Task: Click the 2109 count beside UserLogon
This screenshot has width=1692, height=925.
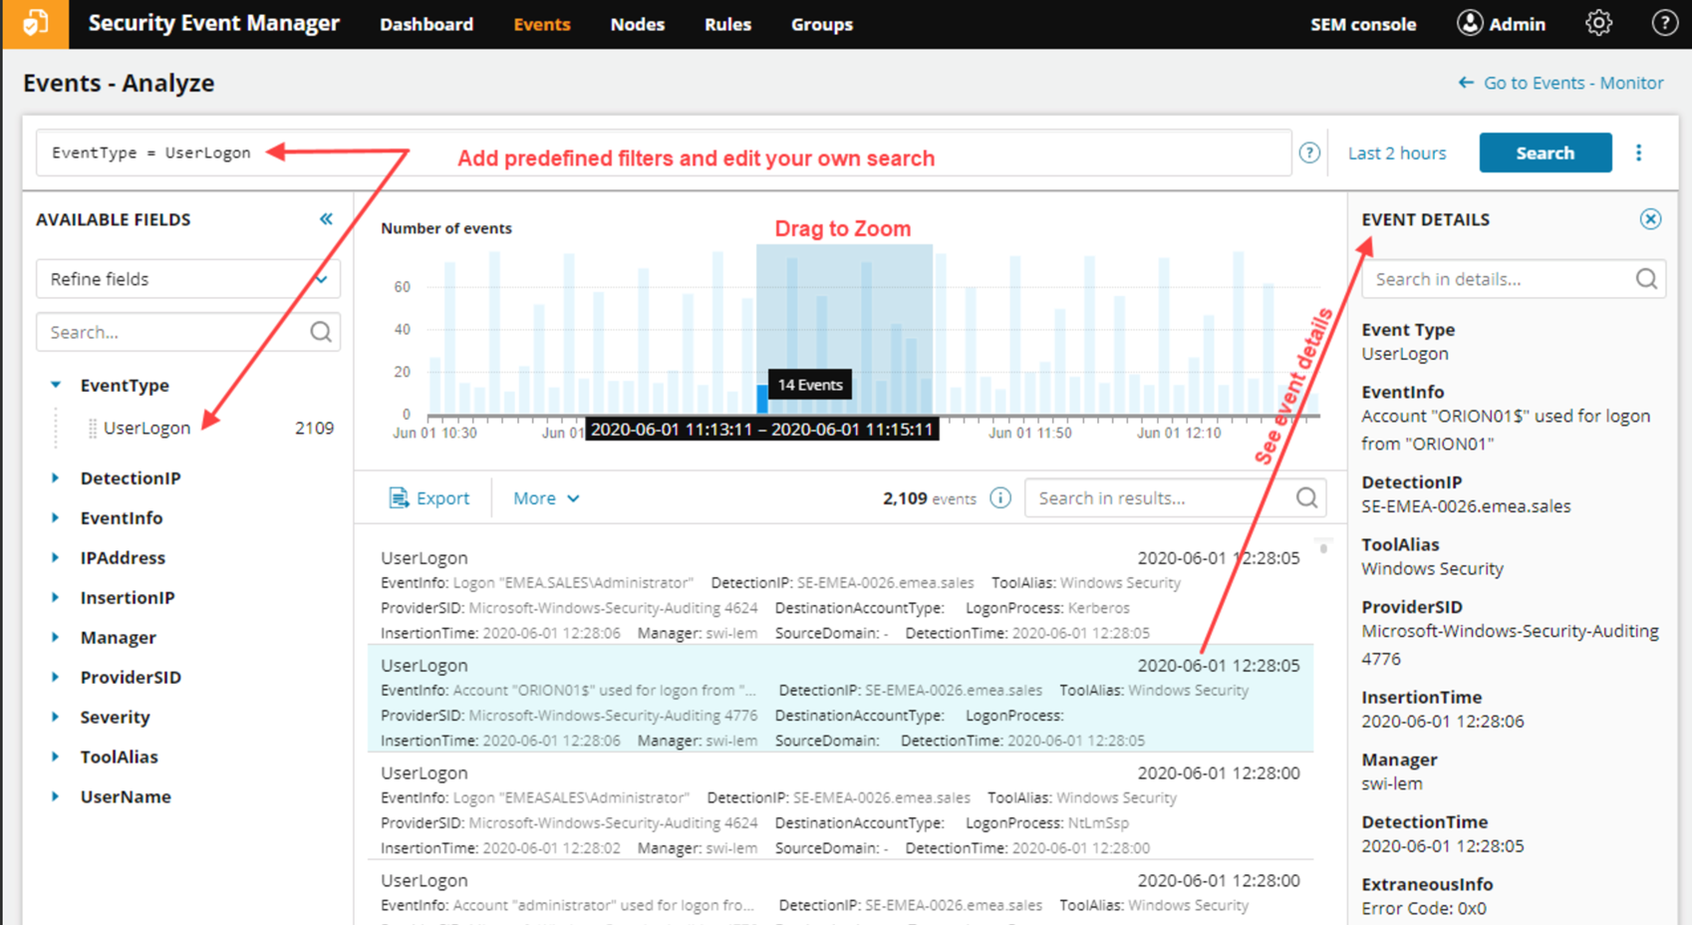Action: point(314,429)
